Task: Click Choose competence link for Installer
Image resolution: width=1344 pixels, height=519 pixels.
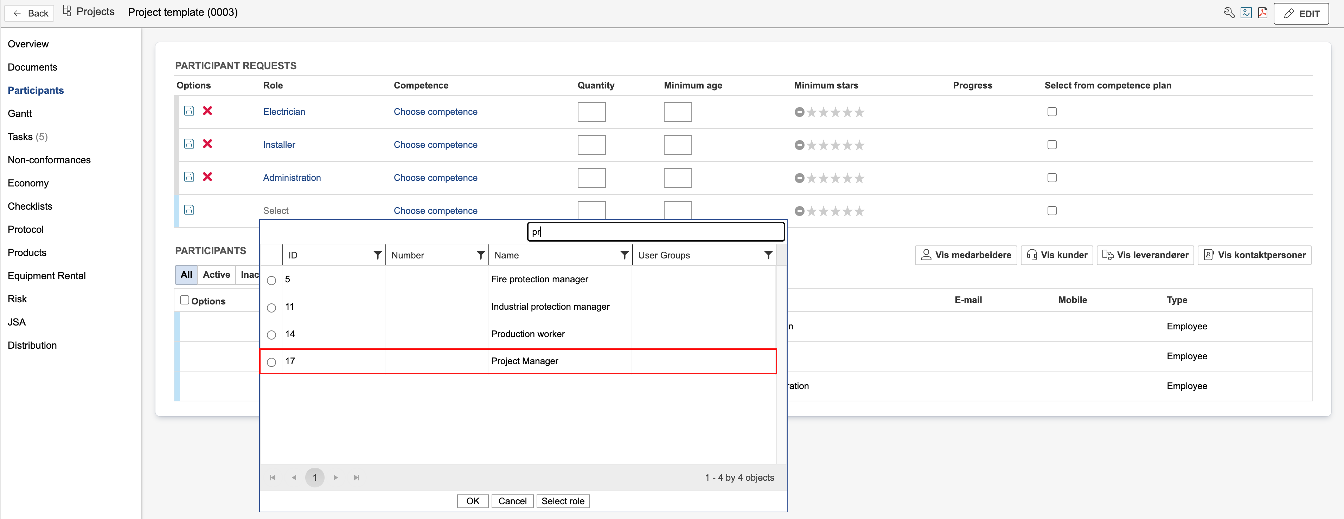Action: tap(435, 145)
